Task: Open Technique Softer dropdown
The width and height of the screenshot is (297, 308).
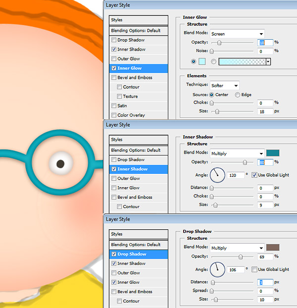Action: pyautogui.click(x=225, y=86)
